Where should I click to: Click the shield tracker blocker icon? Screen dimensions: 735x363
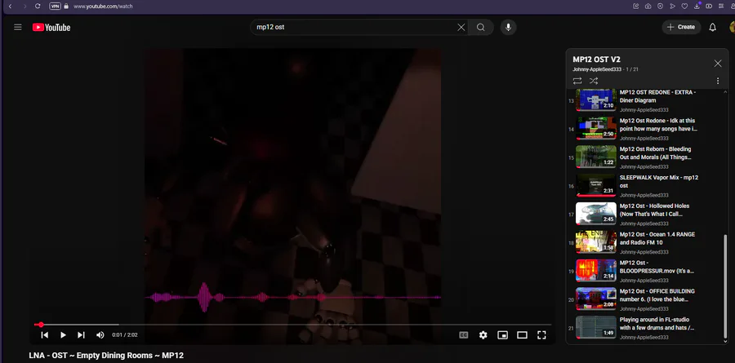point(660,6)
